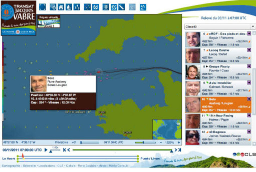The height and width of the screenshot is (172, 256).
Task: Click the green replay timeline bar
Action: point(122,150)
